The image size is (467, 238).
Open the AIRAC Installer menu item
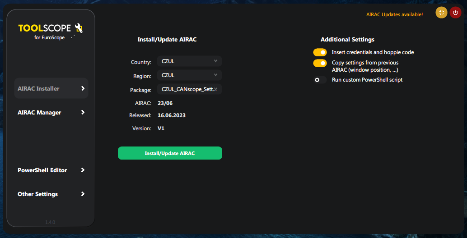[51, 88]
